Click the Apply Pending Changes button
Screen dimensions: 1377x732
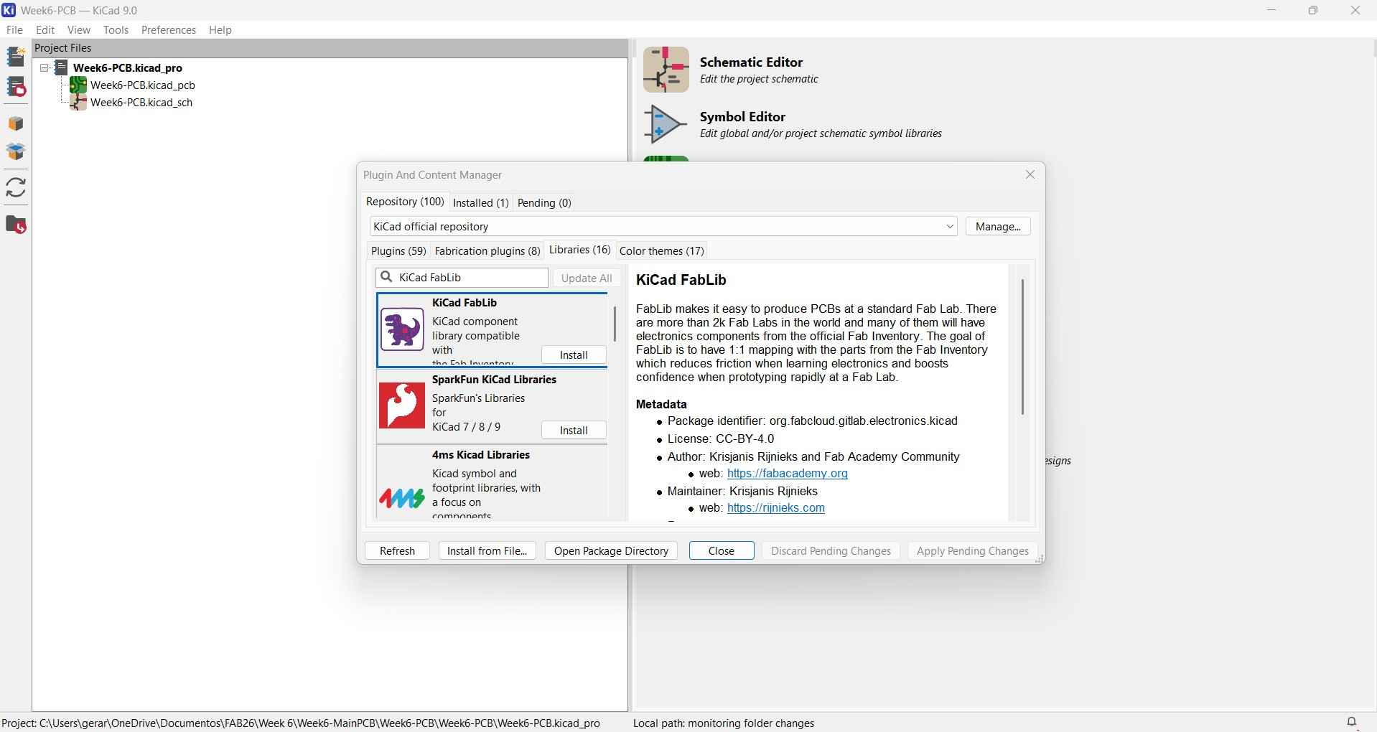(973, 551)
